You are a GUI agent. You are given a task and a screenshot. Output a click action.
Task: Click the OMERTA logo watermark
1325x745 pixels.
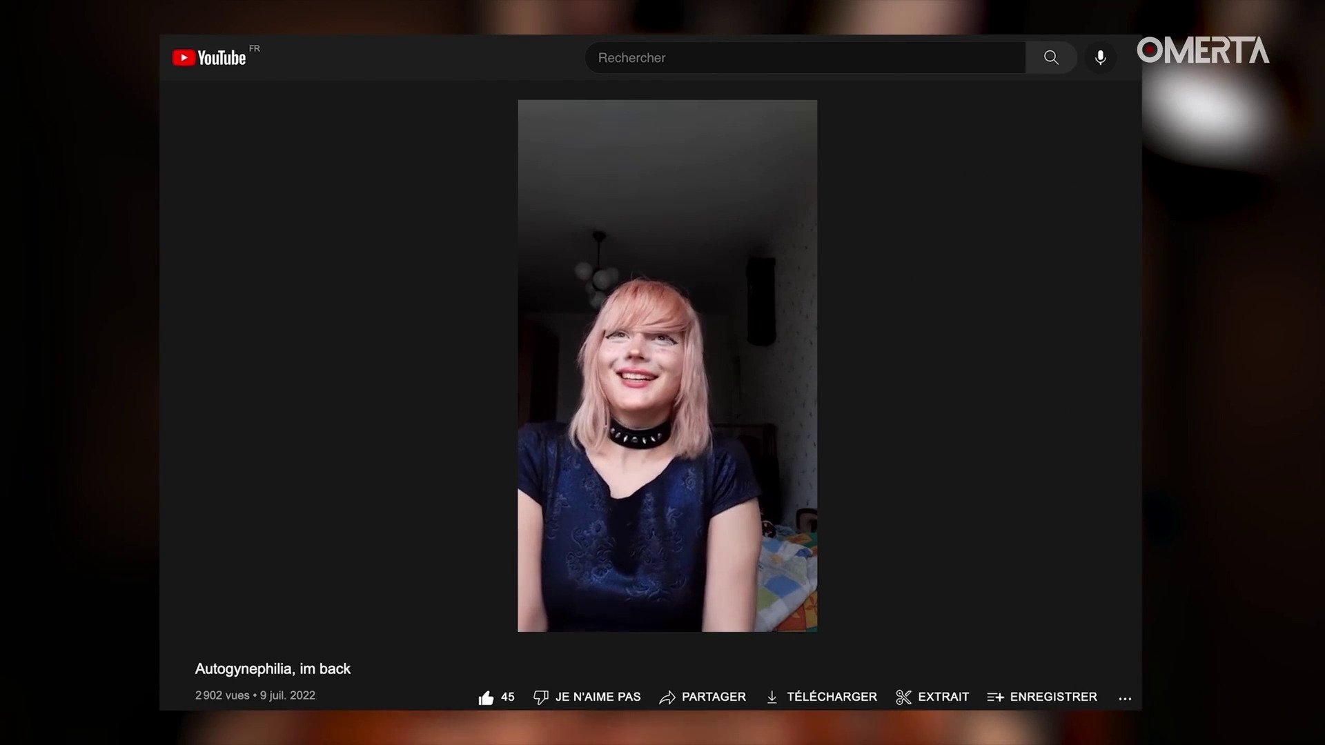[1202, 50]
